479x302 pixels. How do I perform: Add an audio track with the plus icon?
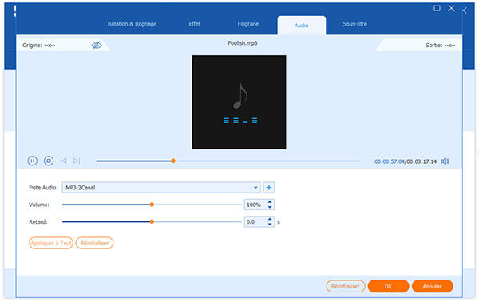point(269,188)
